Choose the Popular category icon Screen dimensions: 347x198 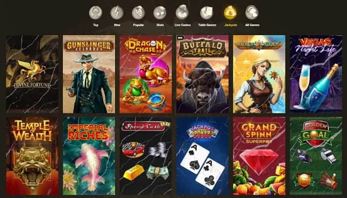pos(138,12)
